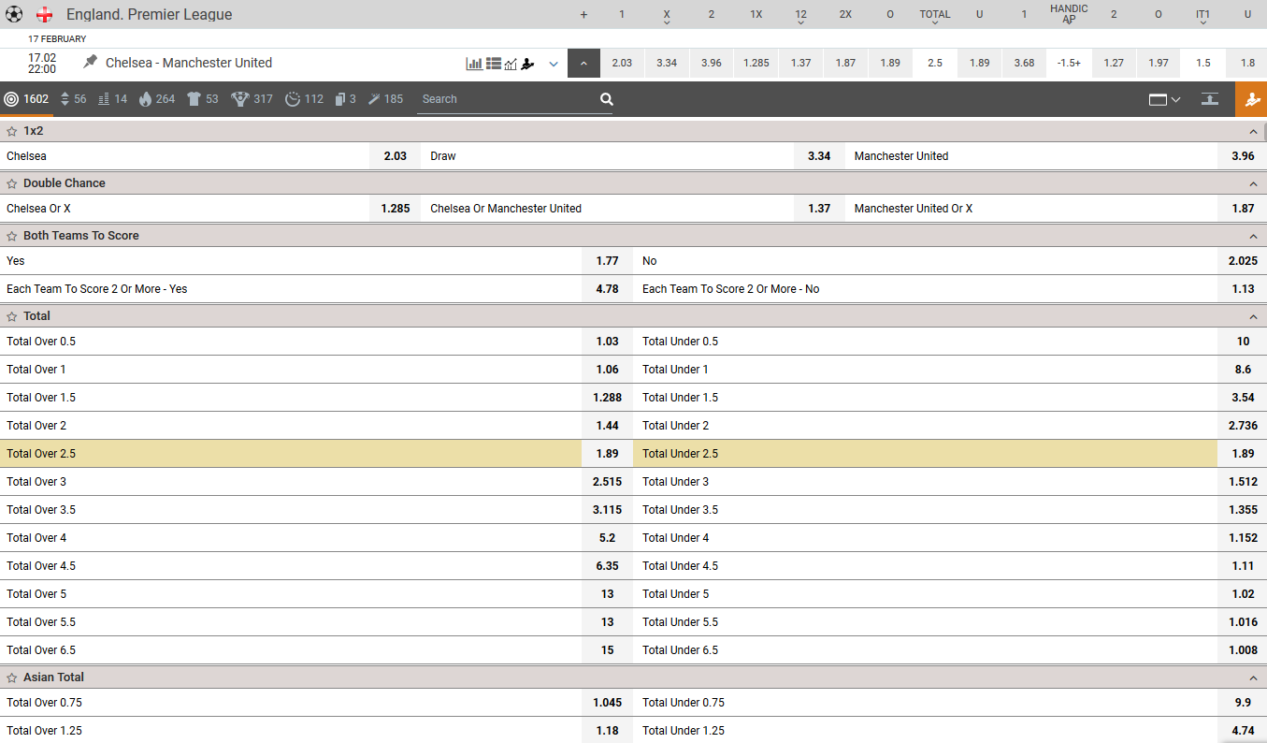The height and width of the screenshot is (743, 1267).
Task: Bet on Manchester United win at 3.96
Action: tap(1243, 156)
